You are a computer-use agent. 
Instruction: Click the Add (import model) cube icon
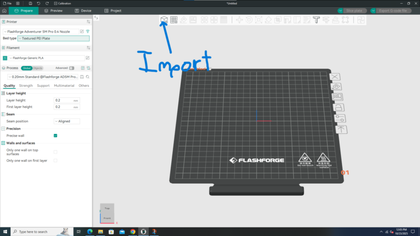pos(164,20)
